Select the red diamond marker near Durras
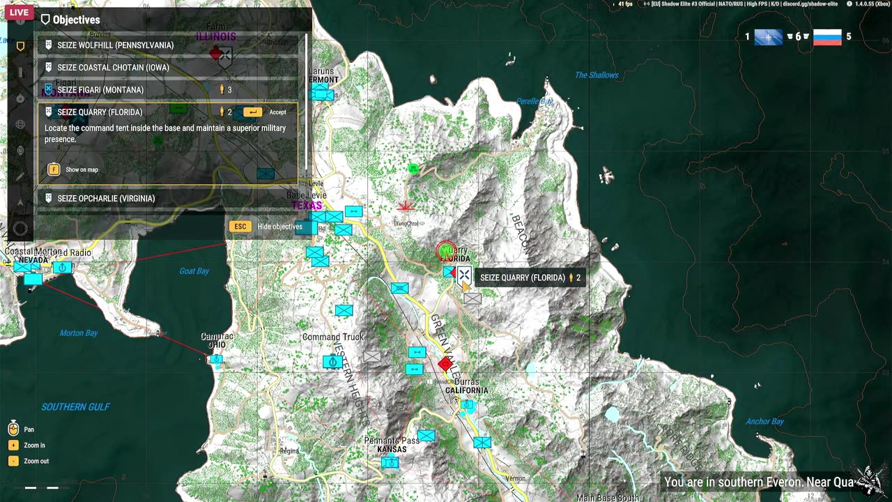The height and width of the screenshot is (502, 892). (445, 363)
